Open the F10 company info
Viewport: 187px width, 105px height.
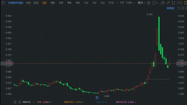tap(180, 3)
